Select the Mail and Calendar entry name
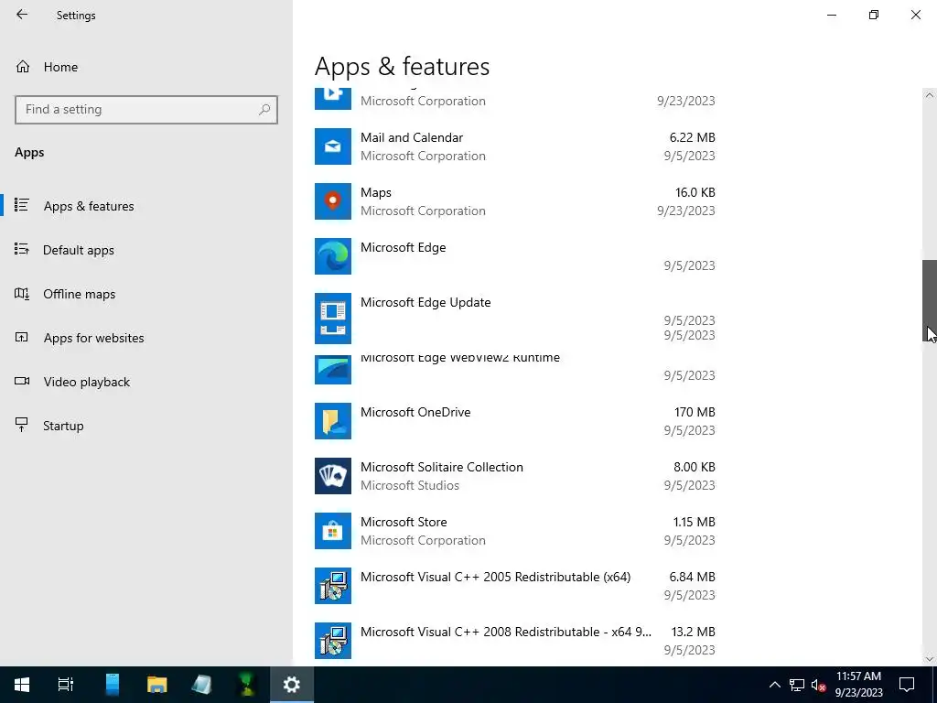This screenshot has width=937, height=703. (x=412, y=137)
